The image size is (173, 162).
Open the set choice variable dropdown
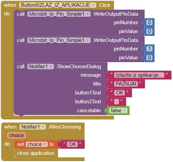(x=37, y=144)
